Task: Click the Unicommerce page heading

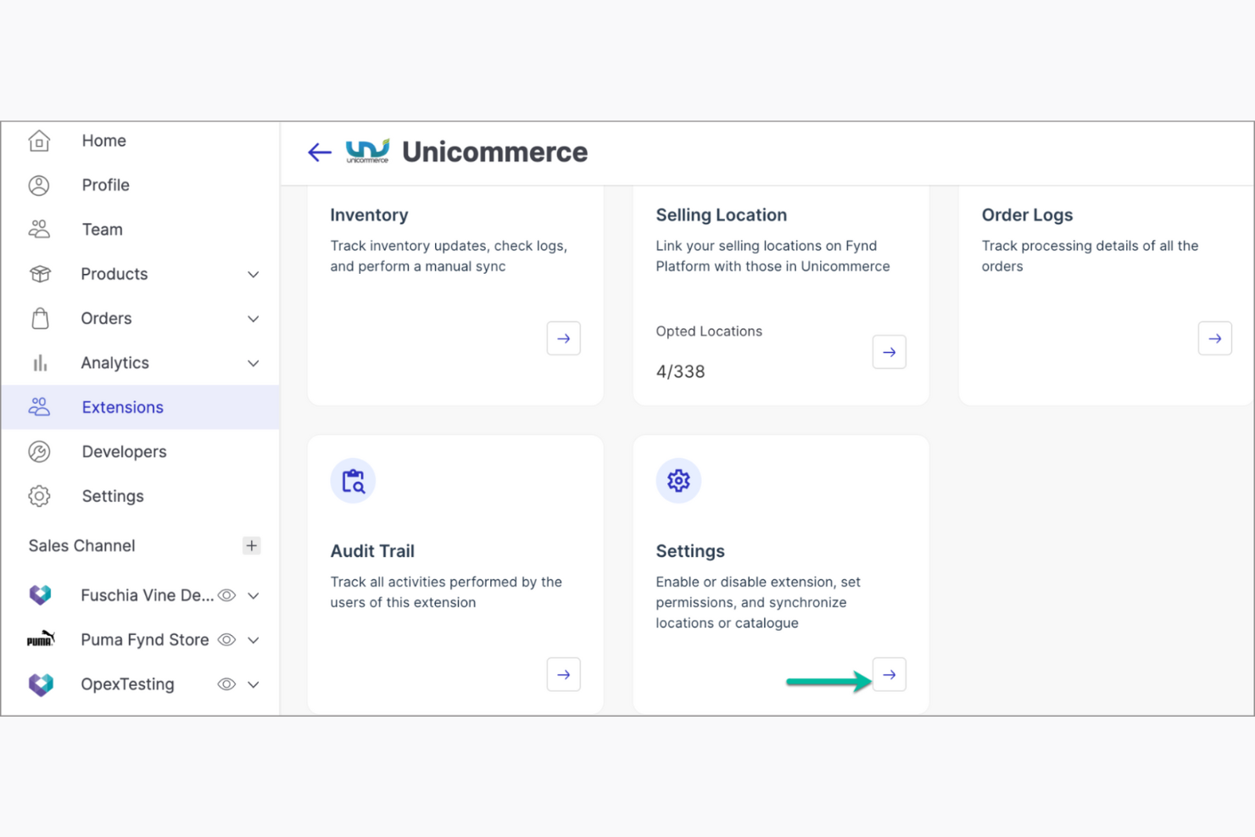Action: (x=494, y=152)
